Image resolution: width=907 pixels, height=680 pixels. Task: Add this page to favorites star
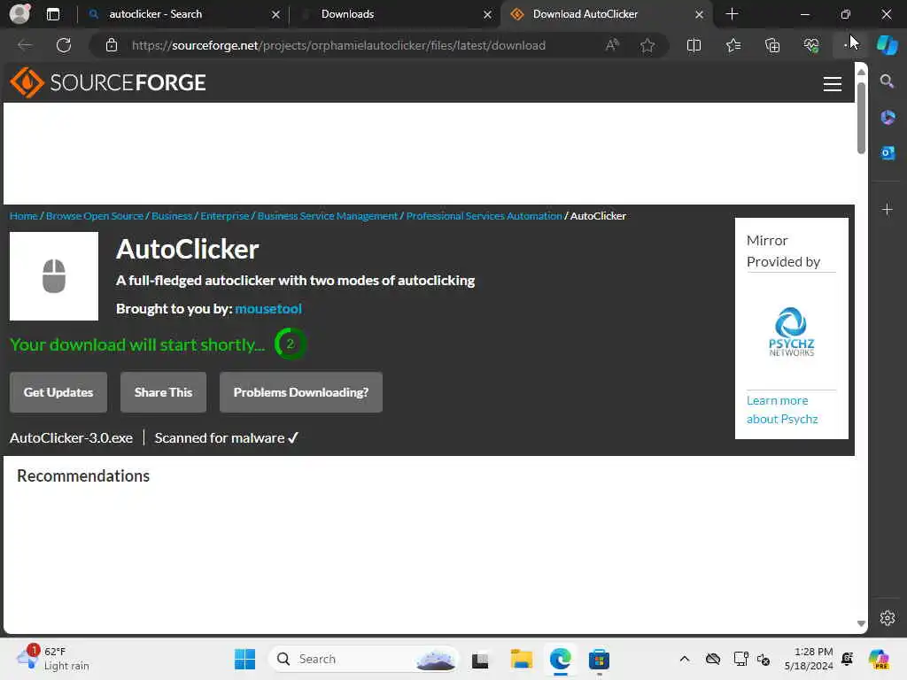[647, 45]
